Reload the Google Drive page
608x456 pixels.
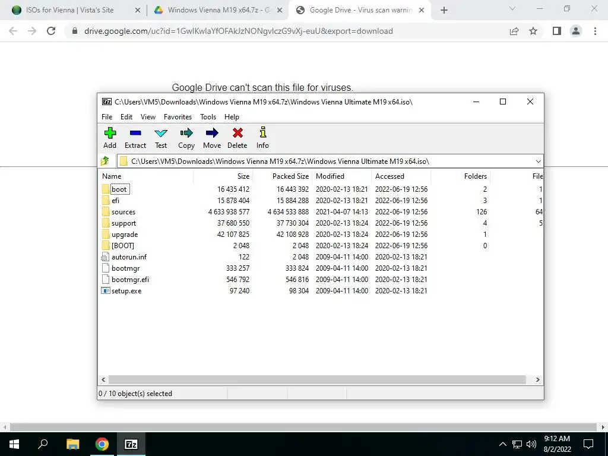[51, 31]
